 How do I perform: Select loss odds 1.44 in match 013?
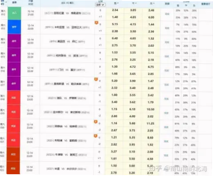coord(151,24)
